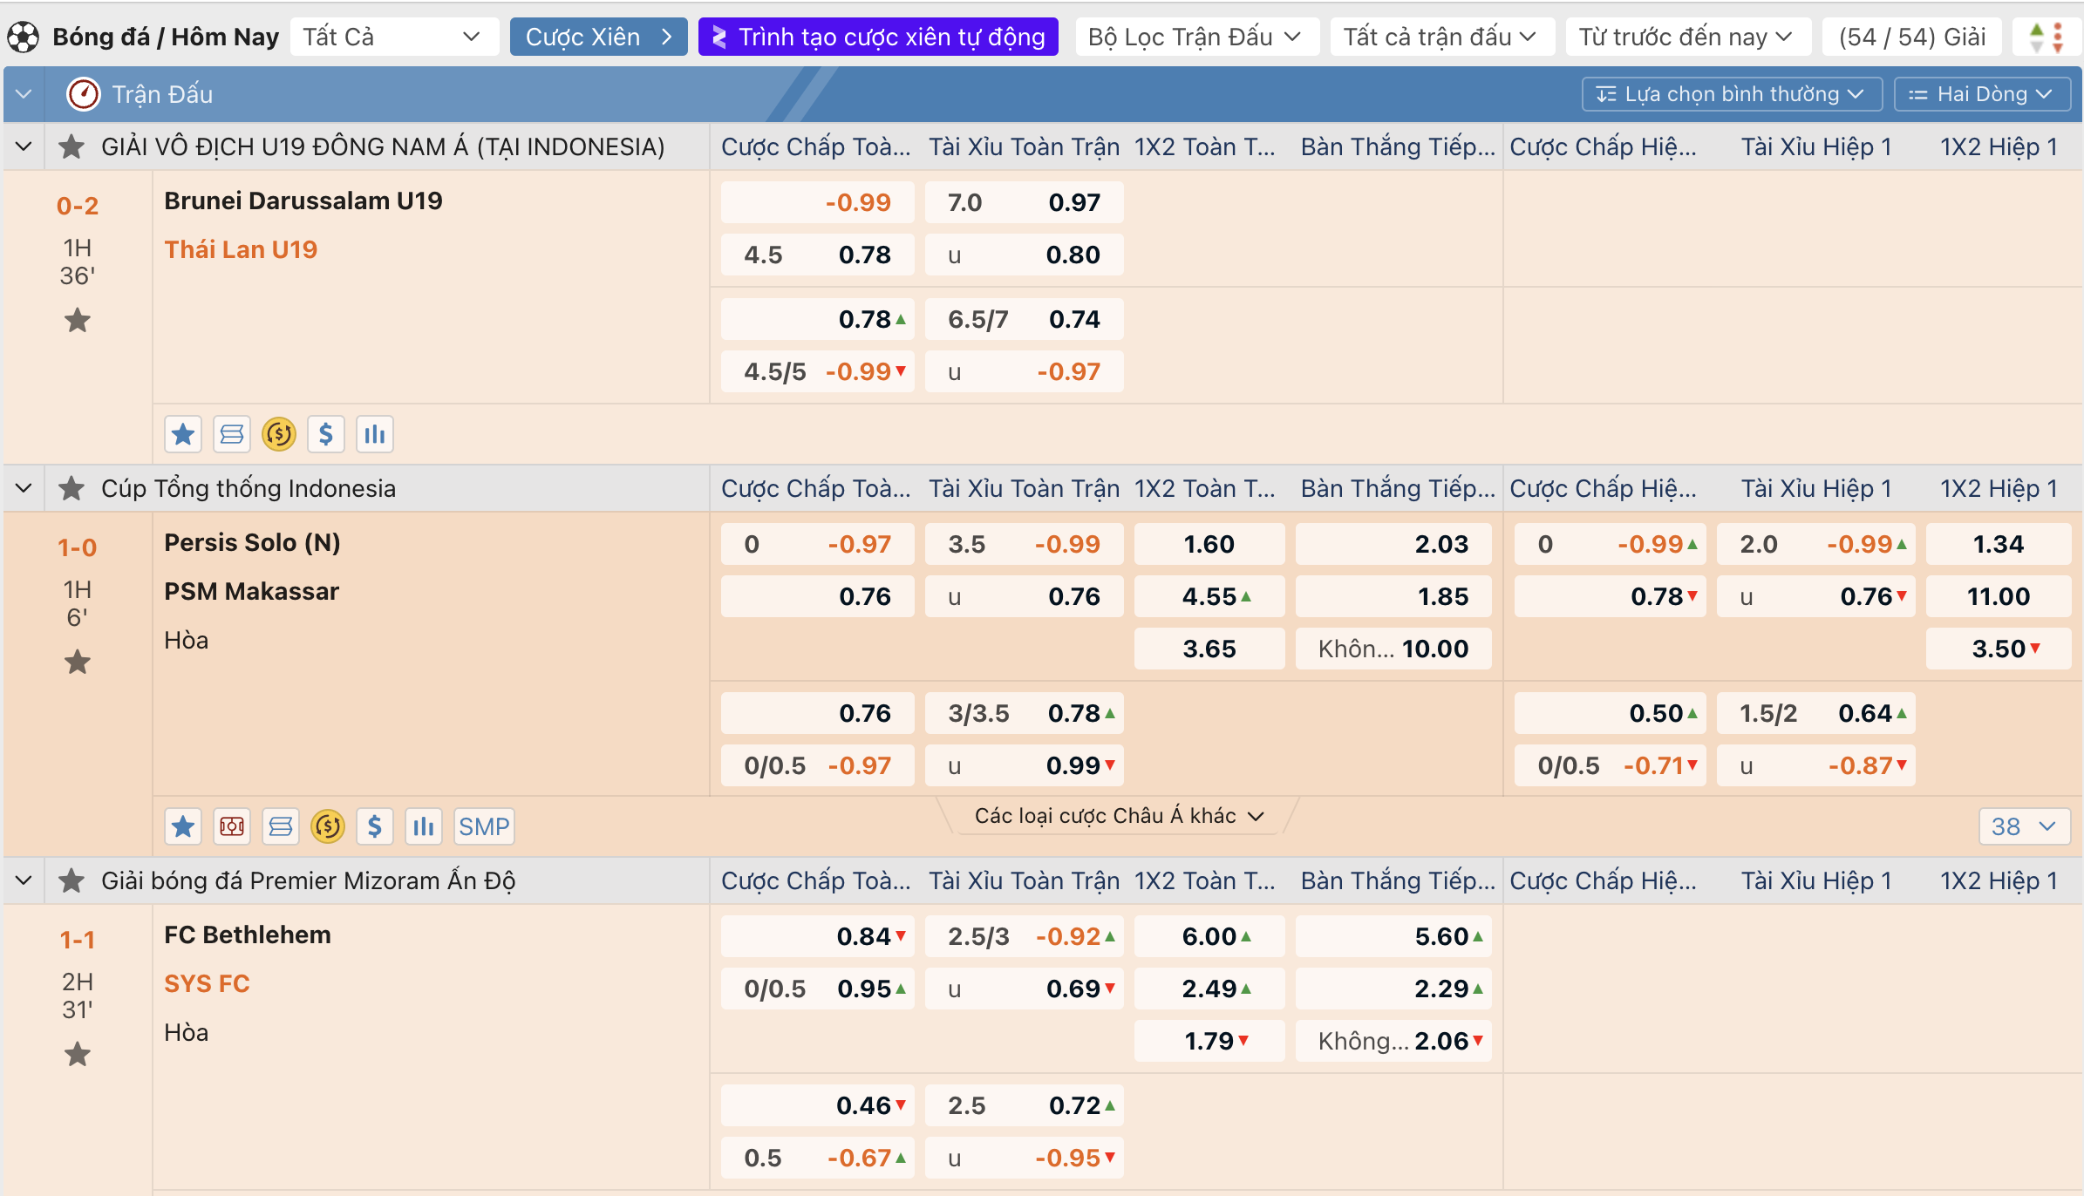Select Brunei Darussalam U19 team name
The width and height of the screenshot is (2084, 1196).
[x=303, y=200]
